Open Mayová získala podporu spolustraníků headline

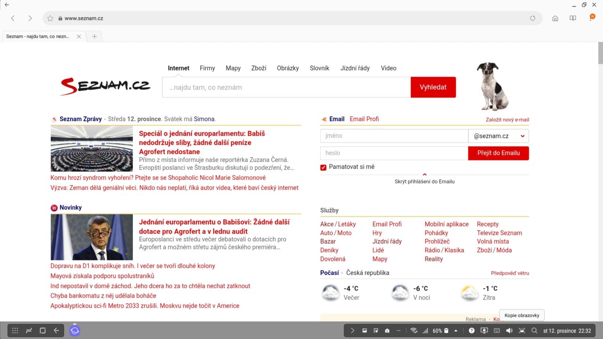click(x=102, y=276)
